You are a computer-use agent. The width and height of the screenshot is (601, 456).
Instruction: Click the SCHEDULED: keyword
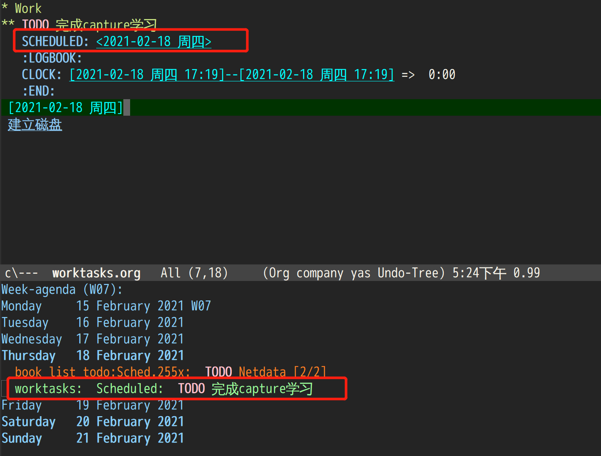(x=55, y=42)
